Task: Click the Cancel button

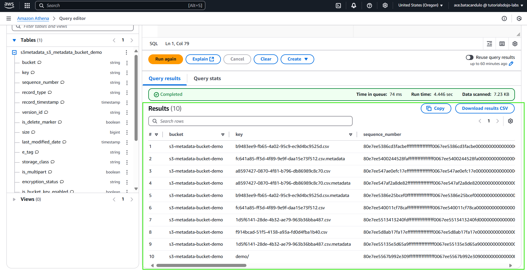Action: coord(237,59)
